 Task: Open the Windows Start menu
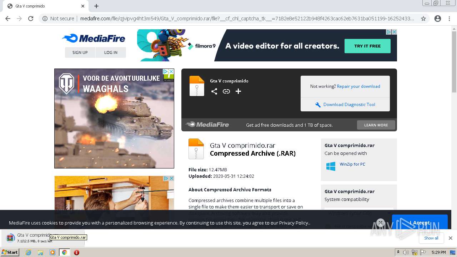[10, 252]
